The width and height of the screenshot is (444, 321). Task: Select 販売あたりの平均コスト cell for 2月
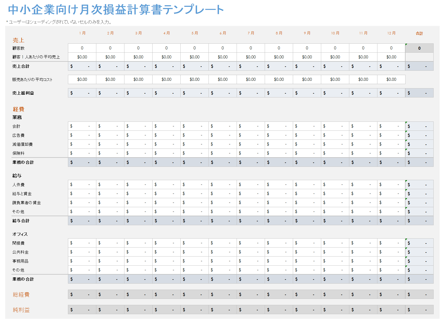coord(110,79)
